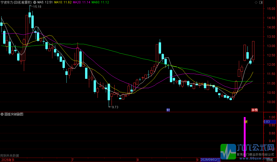Click the 9.73 low price annotation
This screenshot has width=277, height=162.
pyautogui.click(x=115, y=107)
